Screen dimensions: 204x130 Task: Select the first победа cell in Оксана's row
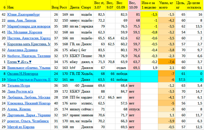[x=121, y=74]
